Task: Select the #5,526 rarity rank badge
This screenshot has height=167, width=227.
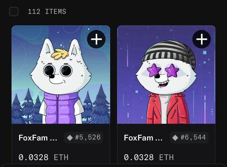Action: tap(84, 138)
